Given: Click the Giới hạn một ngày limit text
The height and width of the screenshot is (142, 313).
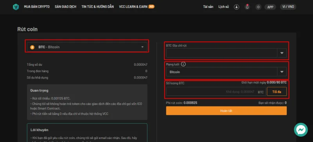Looking at the screenshot, I should (x=264, y=83).
